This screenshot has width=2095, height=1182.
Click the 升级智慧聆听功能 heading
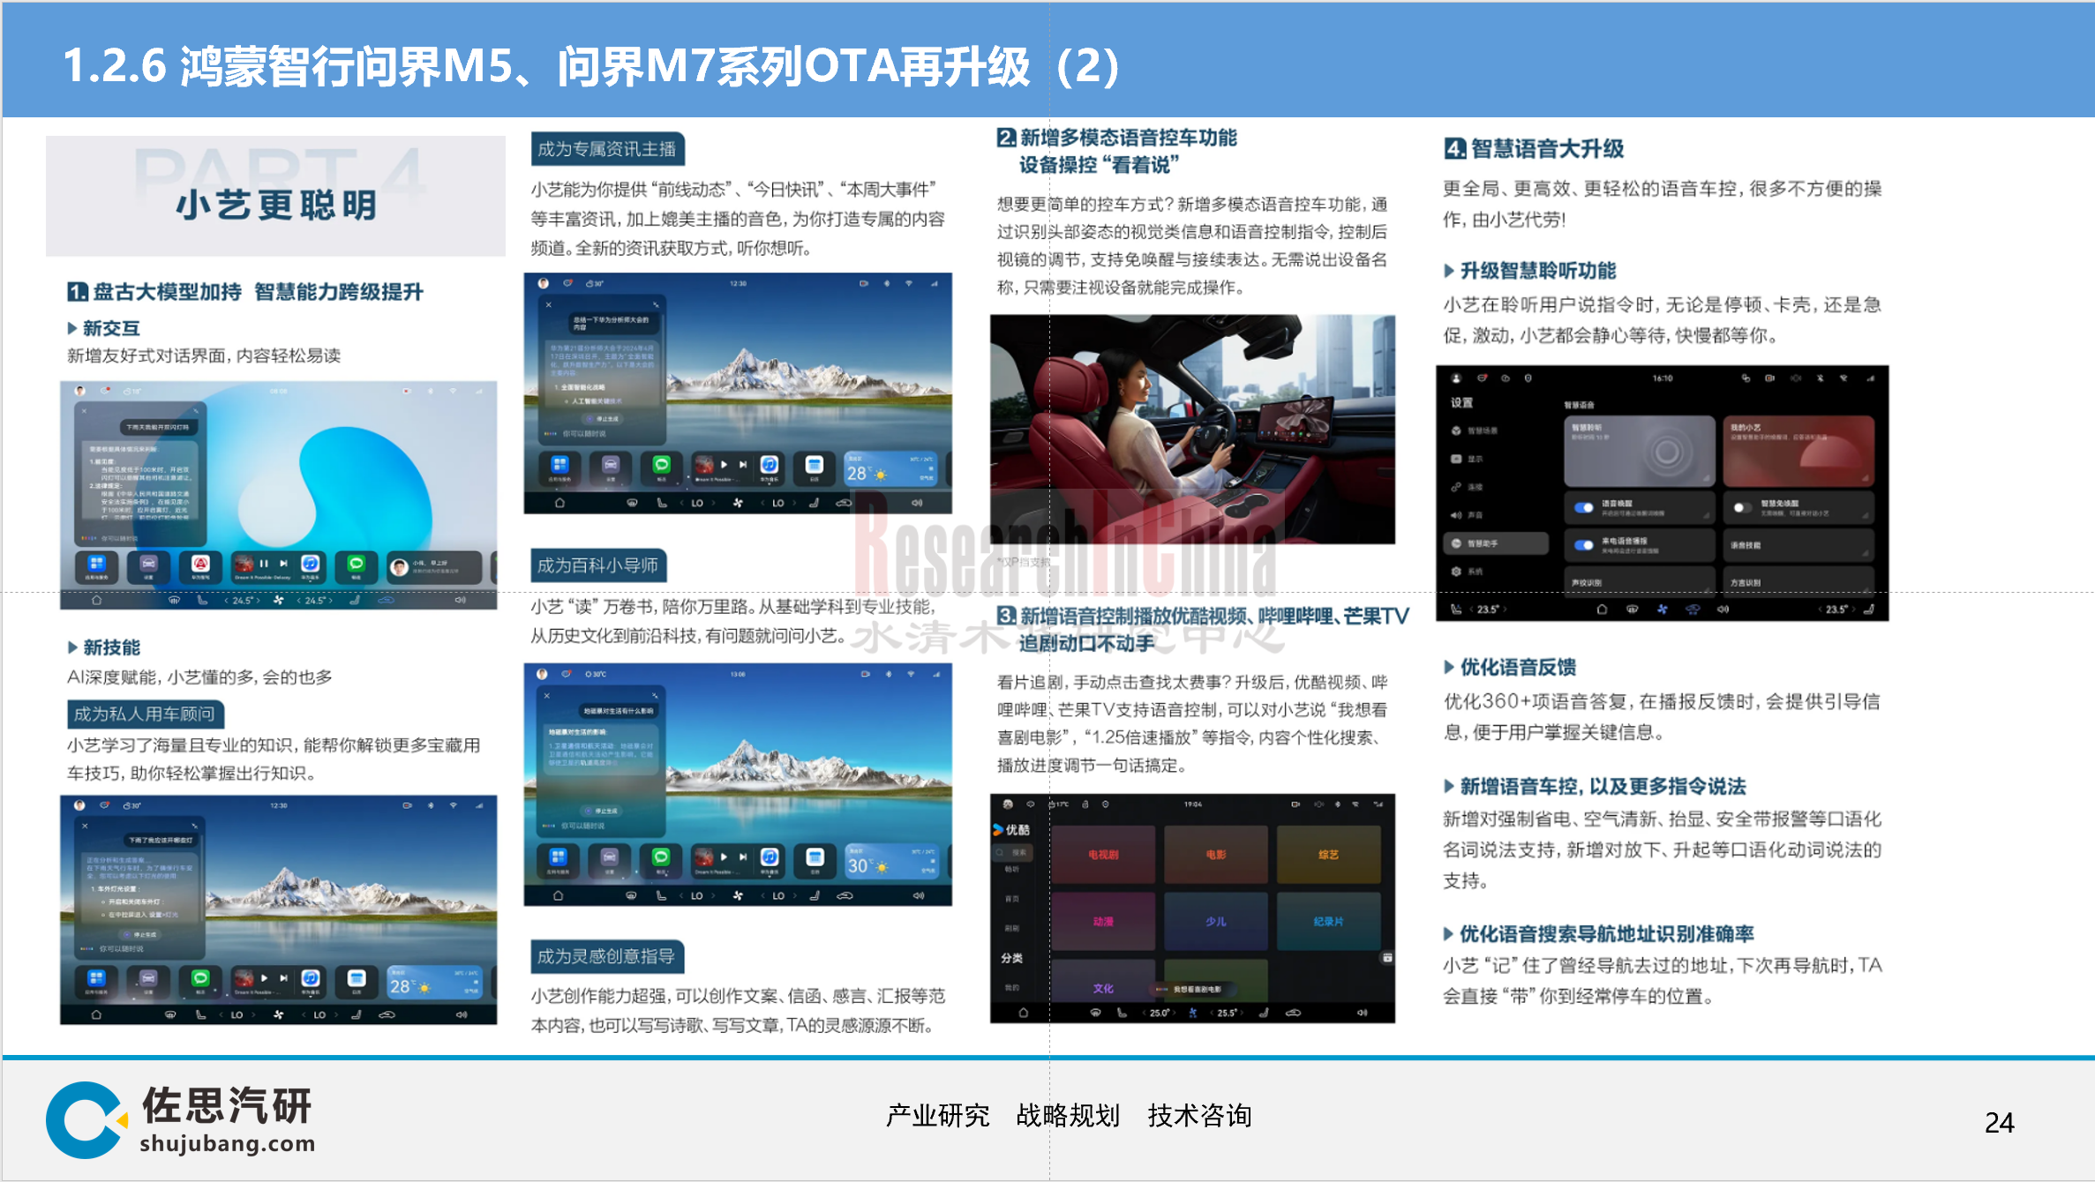tap(1538, 271)
